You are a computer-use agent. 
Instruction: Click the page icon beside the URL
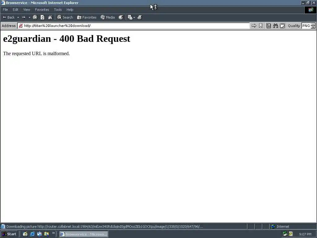pyautogui.click(x=21, y=26)
